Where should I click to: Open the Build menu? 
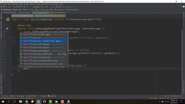coord(38,4)
